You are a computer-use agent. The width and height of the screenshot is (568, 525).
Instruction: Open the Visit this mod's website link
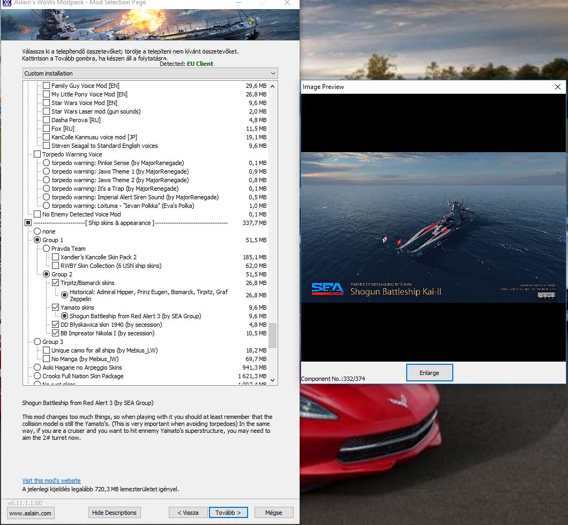[51, 481]
